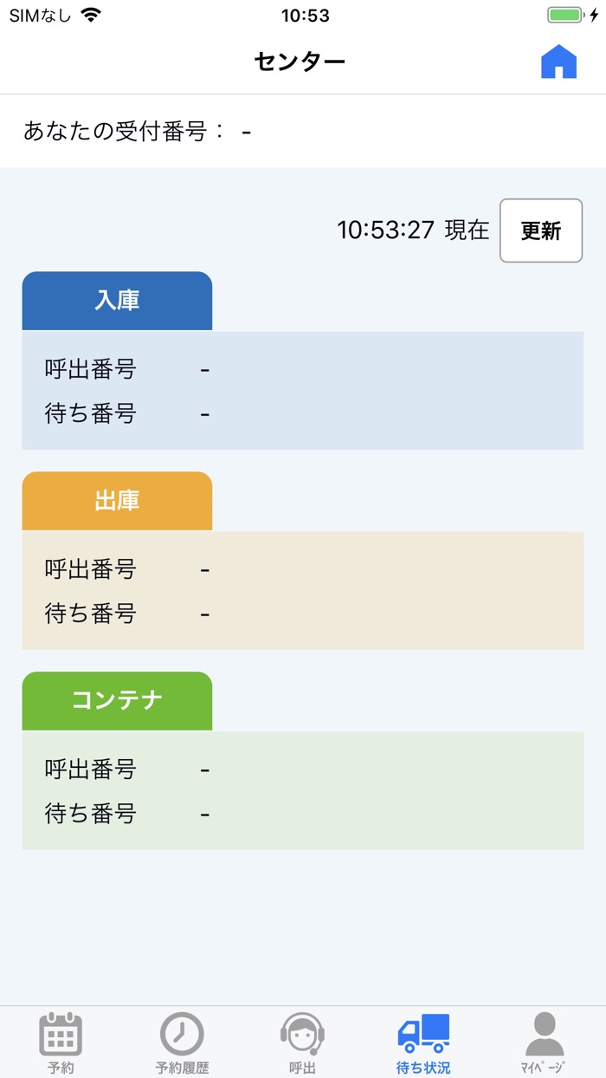Tap the Wi-Fi status icon
The width and height of the screenshot is (606, 1078).
[x=89, y=16]
